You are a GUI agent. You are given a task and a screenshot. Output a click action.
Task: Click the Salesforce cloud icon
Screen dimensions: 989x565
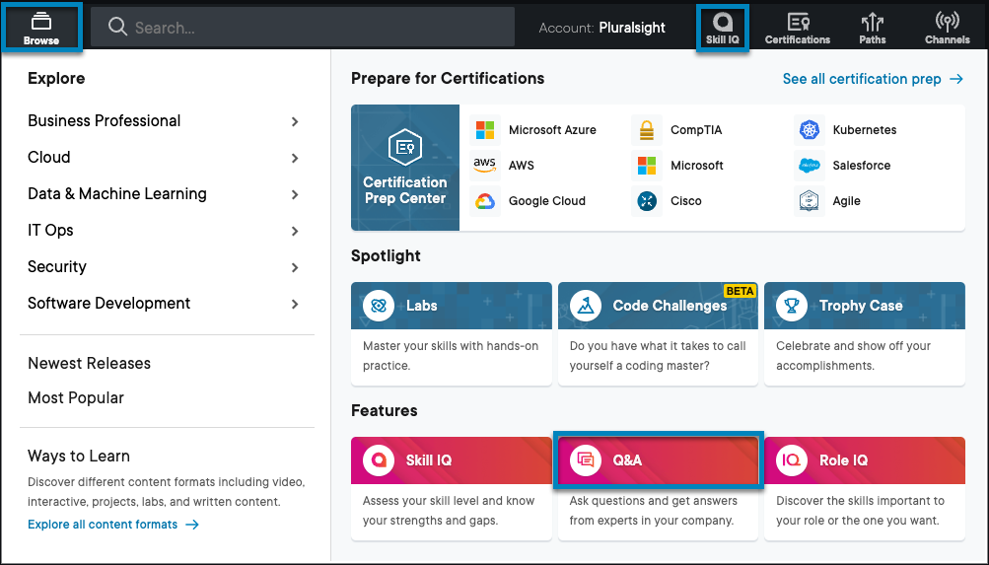810,166
